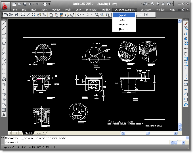Click the Mirror tool in the Modify toolbar

pyautogui.click(x=186, y=33)
